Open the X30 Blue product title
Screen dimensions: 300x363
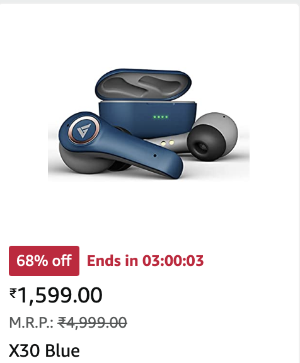pos(44,350)
